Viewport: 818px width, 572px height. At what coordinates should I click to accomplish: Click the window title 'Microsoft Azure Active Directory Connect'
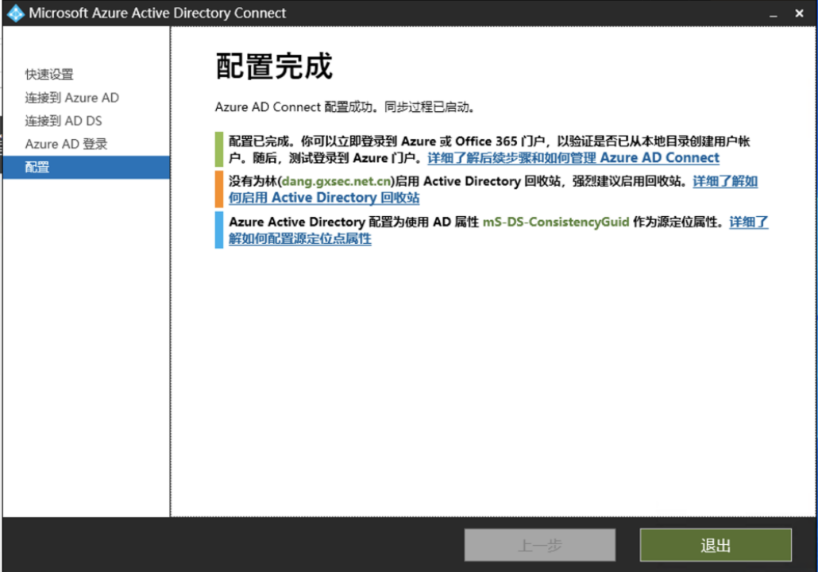tap(157, 13)
